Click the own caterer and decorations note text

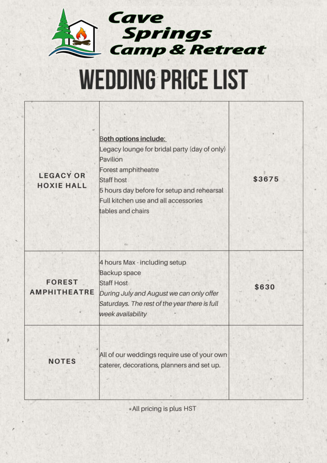(x=163, y=360)
